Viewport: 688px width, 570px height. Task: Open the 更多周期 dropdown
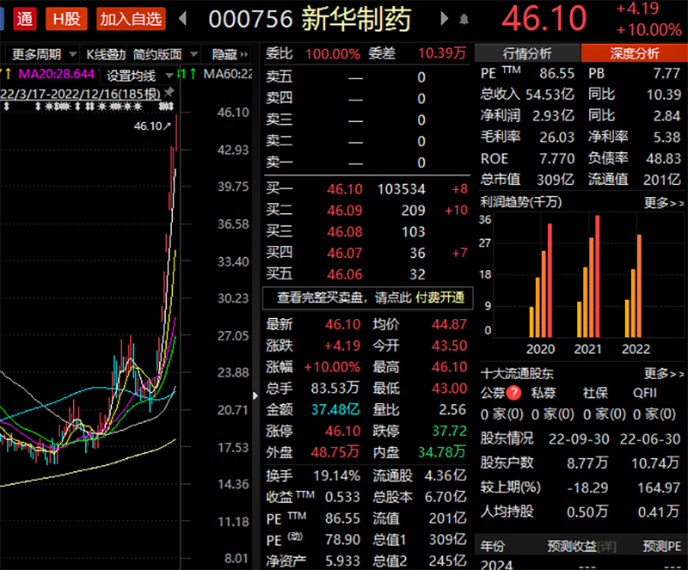click(43, 54)
